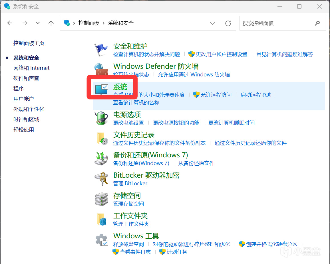Click 管理 BitLocker
This screenshot has height=264, width=330.
[x=130, y=184]
